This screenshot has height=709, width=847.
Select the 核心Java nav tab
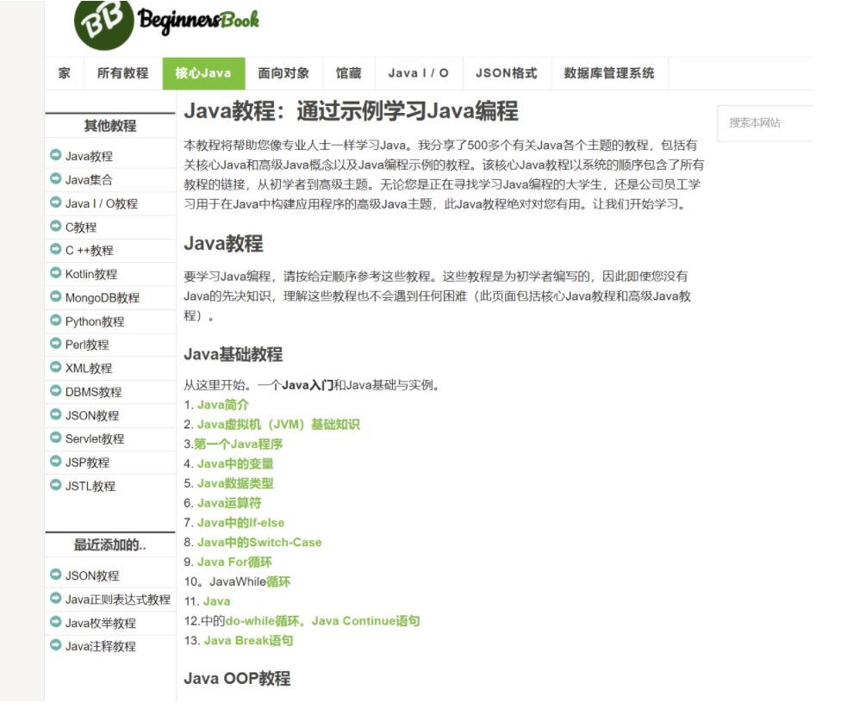click(x=203, y=73)
